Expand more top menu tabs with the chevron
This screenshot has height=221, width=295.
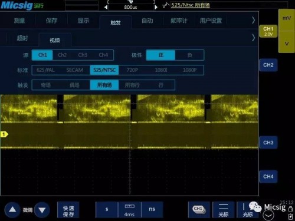[254, 20]
